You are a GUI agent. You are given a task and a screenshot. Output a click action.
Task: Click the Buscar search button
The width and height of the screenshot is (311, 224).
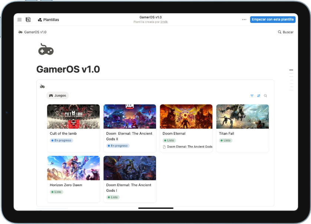pos(285,32)
